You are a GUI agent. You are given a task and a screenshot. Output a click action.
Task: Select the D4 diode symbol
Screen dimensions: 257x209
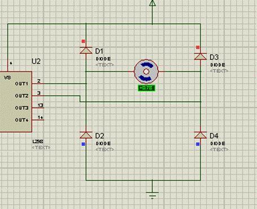(x=201, y=135)
